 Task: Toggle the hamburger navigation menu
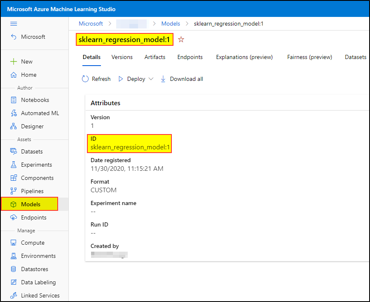tap(14, 24)
